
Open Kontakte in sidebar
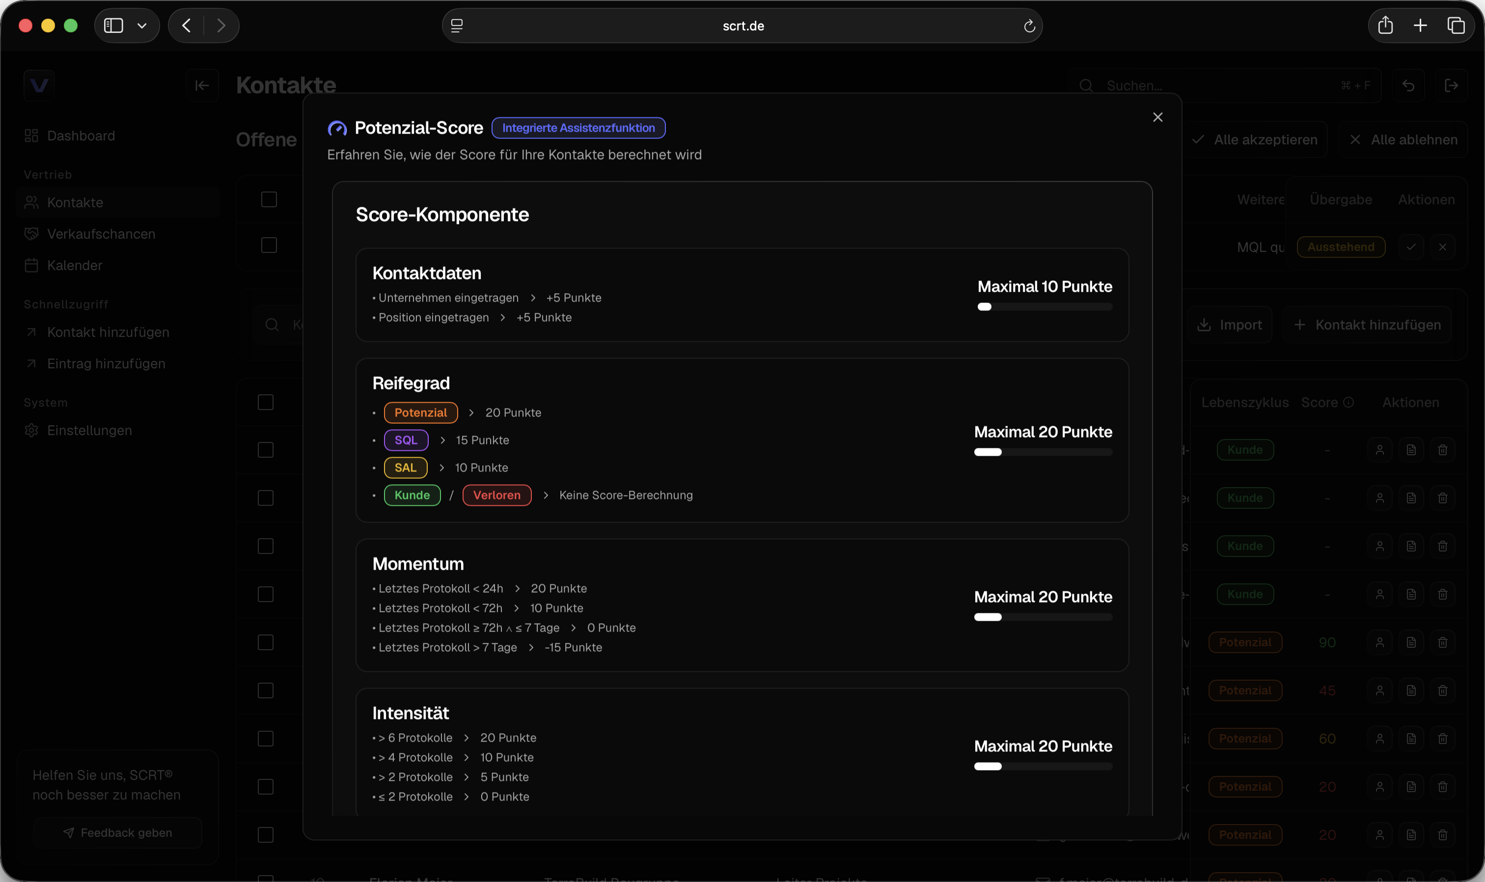click(x=118, y=202)
